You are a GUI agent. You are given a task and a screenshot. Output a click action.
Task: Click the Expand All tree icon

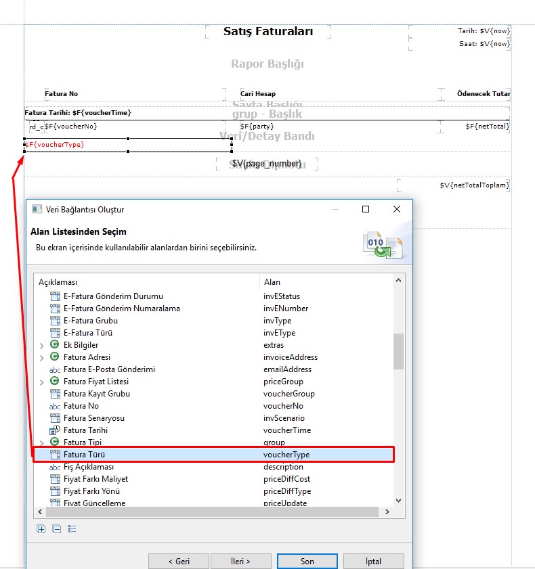click(41, 529)
